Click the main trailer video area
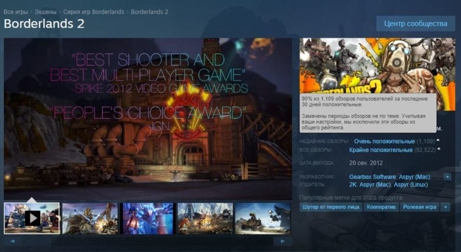Viewport: 461px width, 252px height. 148,119
